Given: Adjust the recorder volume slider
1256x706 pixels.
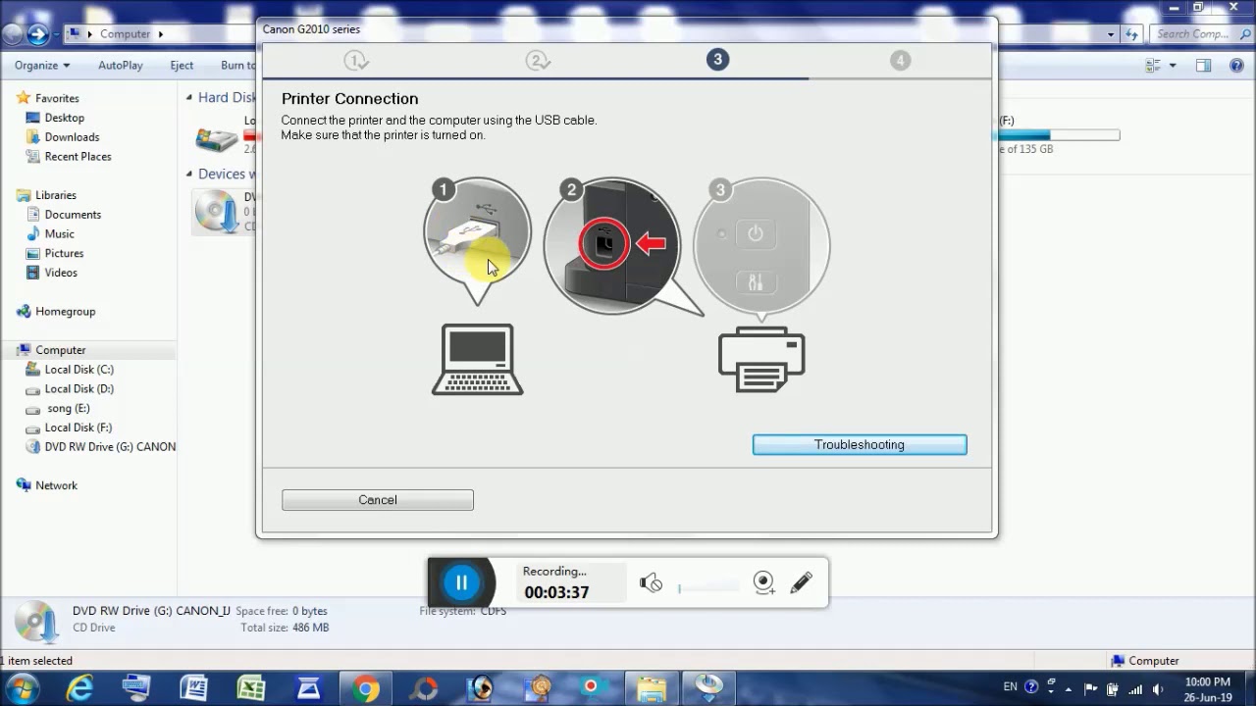Looking at the screenshot, I should tap(707, 587).
